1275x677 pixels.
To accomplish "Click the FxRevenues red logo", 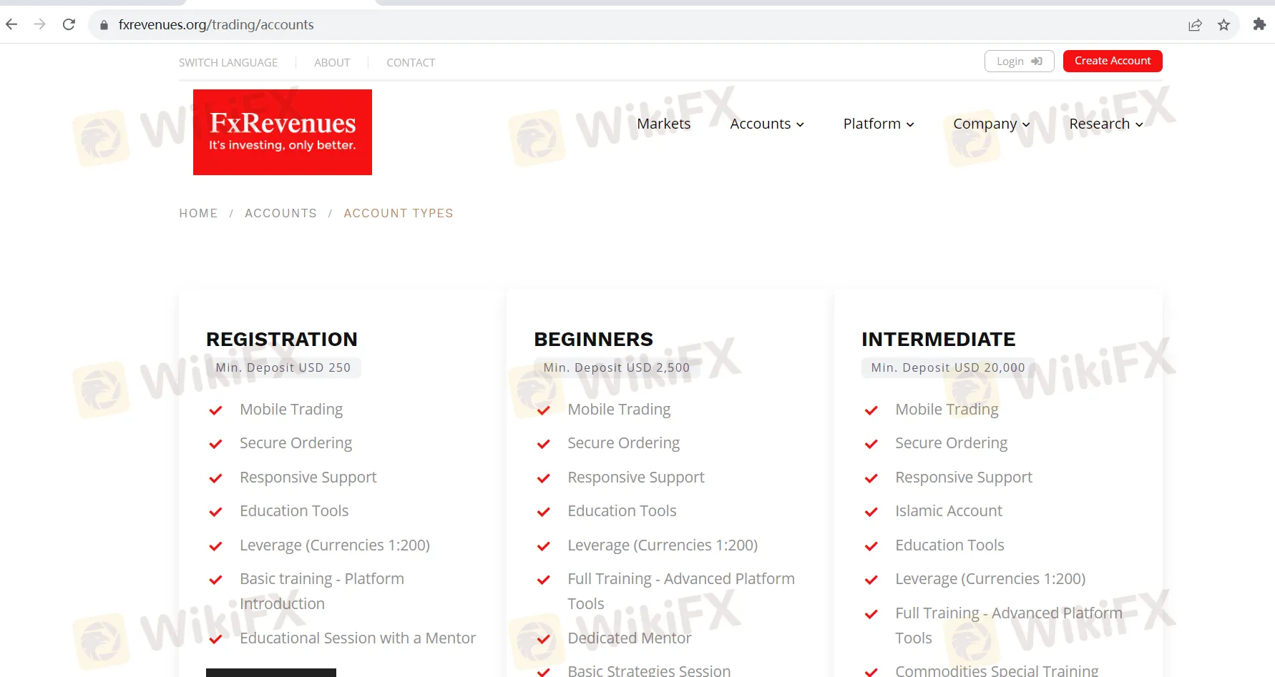I will tap(282, 132).
